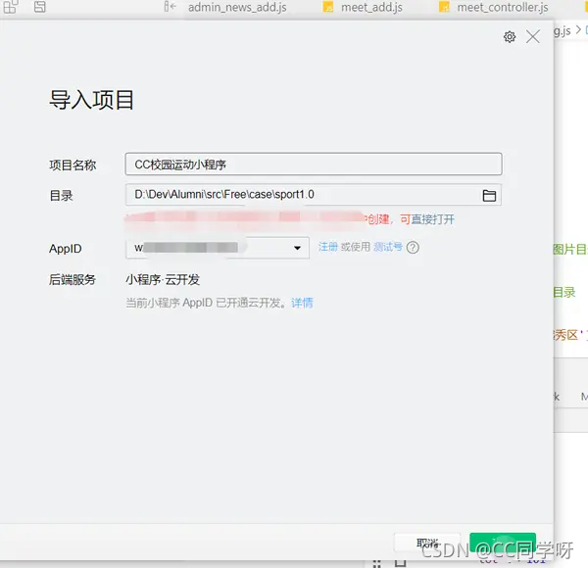Click the save icon in the top toolbar

[x=40, y=7]
